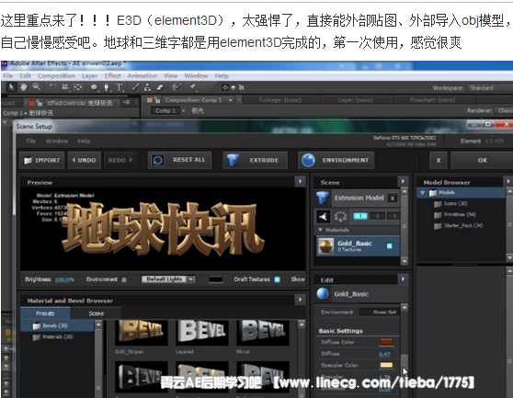This screenshot has width=513, height=398.
Task: Click the IMPORT button
Action: [42, 160]
